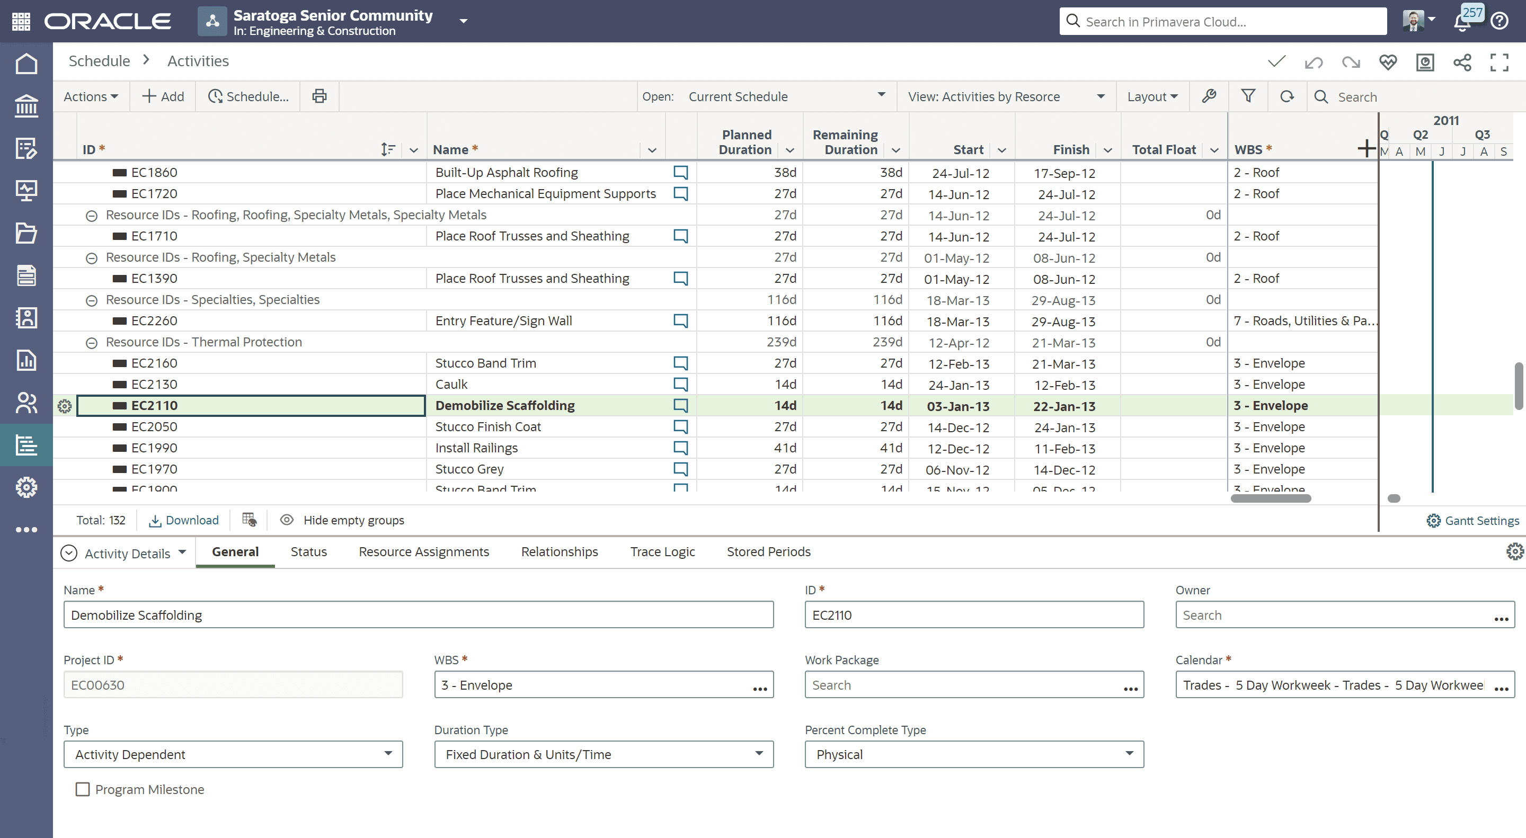The width and height of the screenshot is (1526, 838).
Task: Switch to the Trace Logic tab
Action: click(x=662, y=551)
